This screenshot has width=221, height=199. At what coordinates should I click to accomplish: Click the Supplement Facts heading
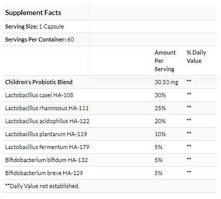pos(33,12)
